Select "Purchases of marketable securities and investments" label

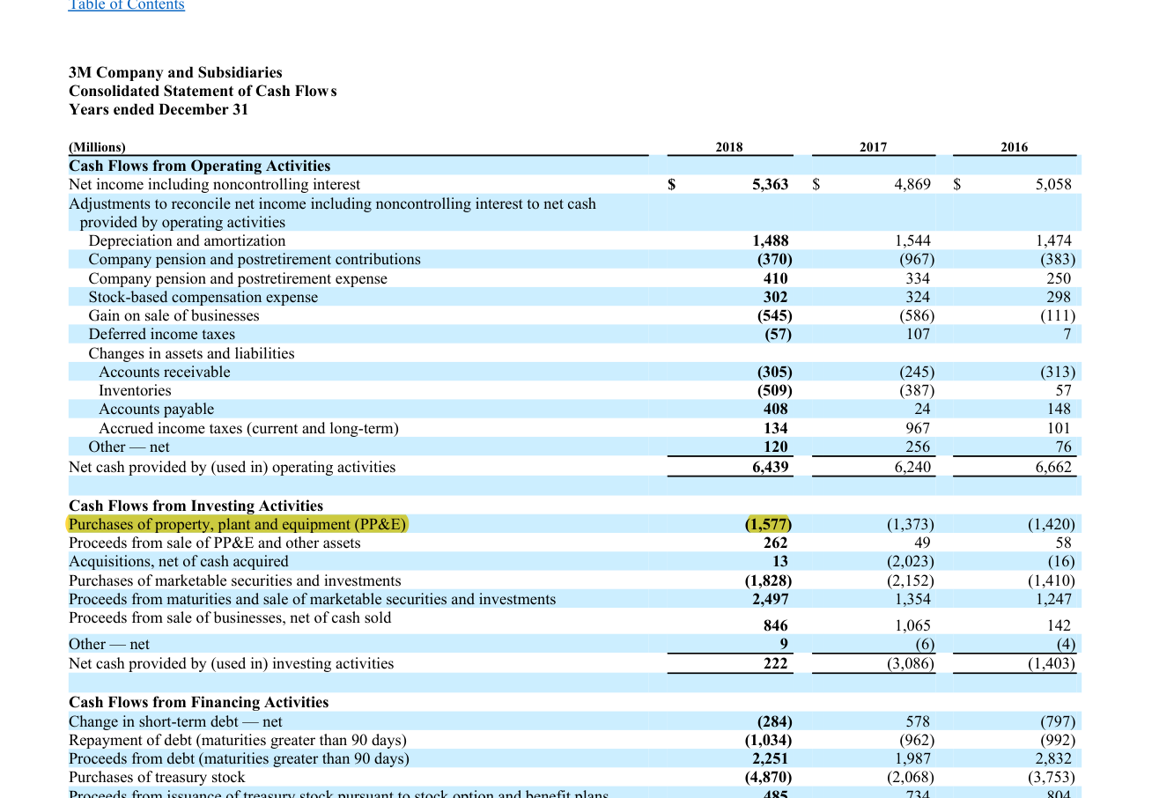point(235,580)
